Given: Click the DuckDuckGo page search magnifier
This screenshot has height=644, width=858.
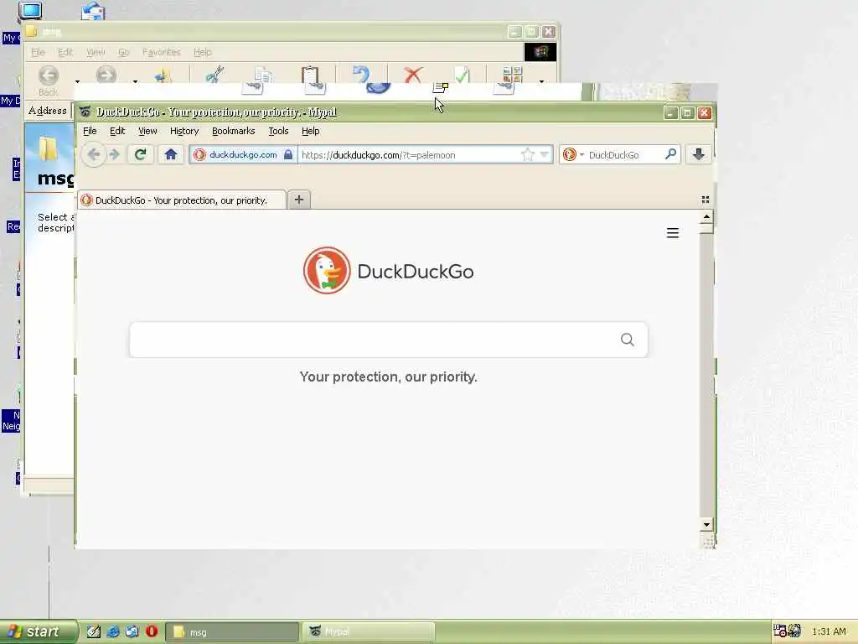Looking at the screenshot, I should pyautogui.click(x=628, y=340).
